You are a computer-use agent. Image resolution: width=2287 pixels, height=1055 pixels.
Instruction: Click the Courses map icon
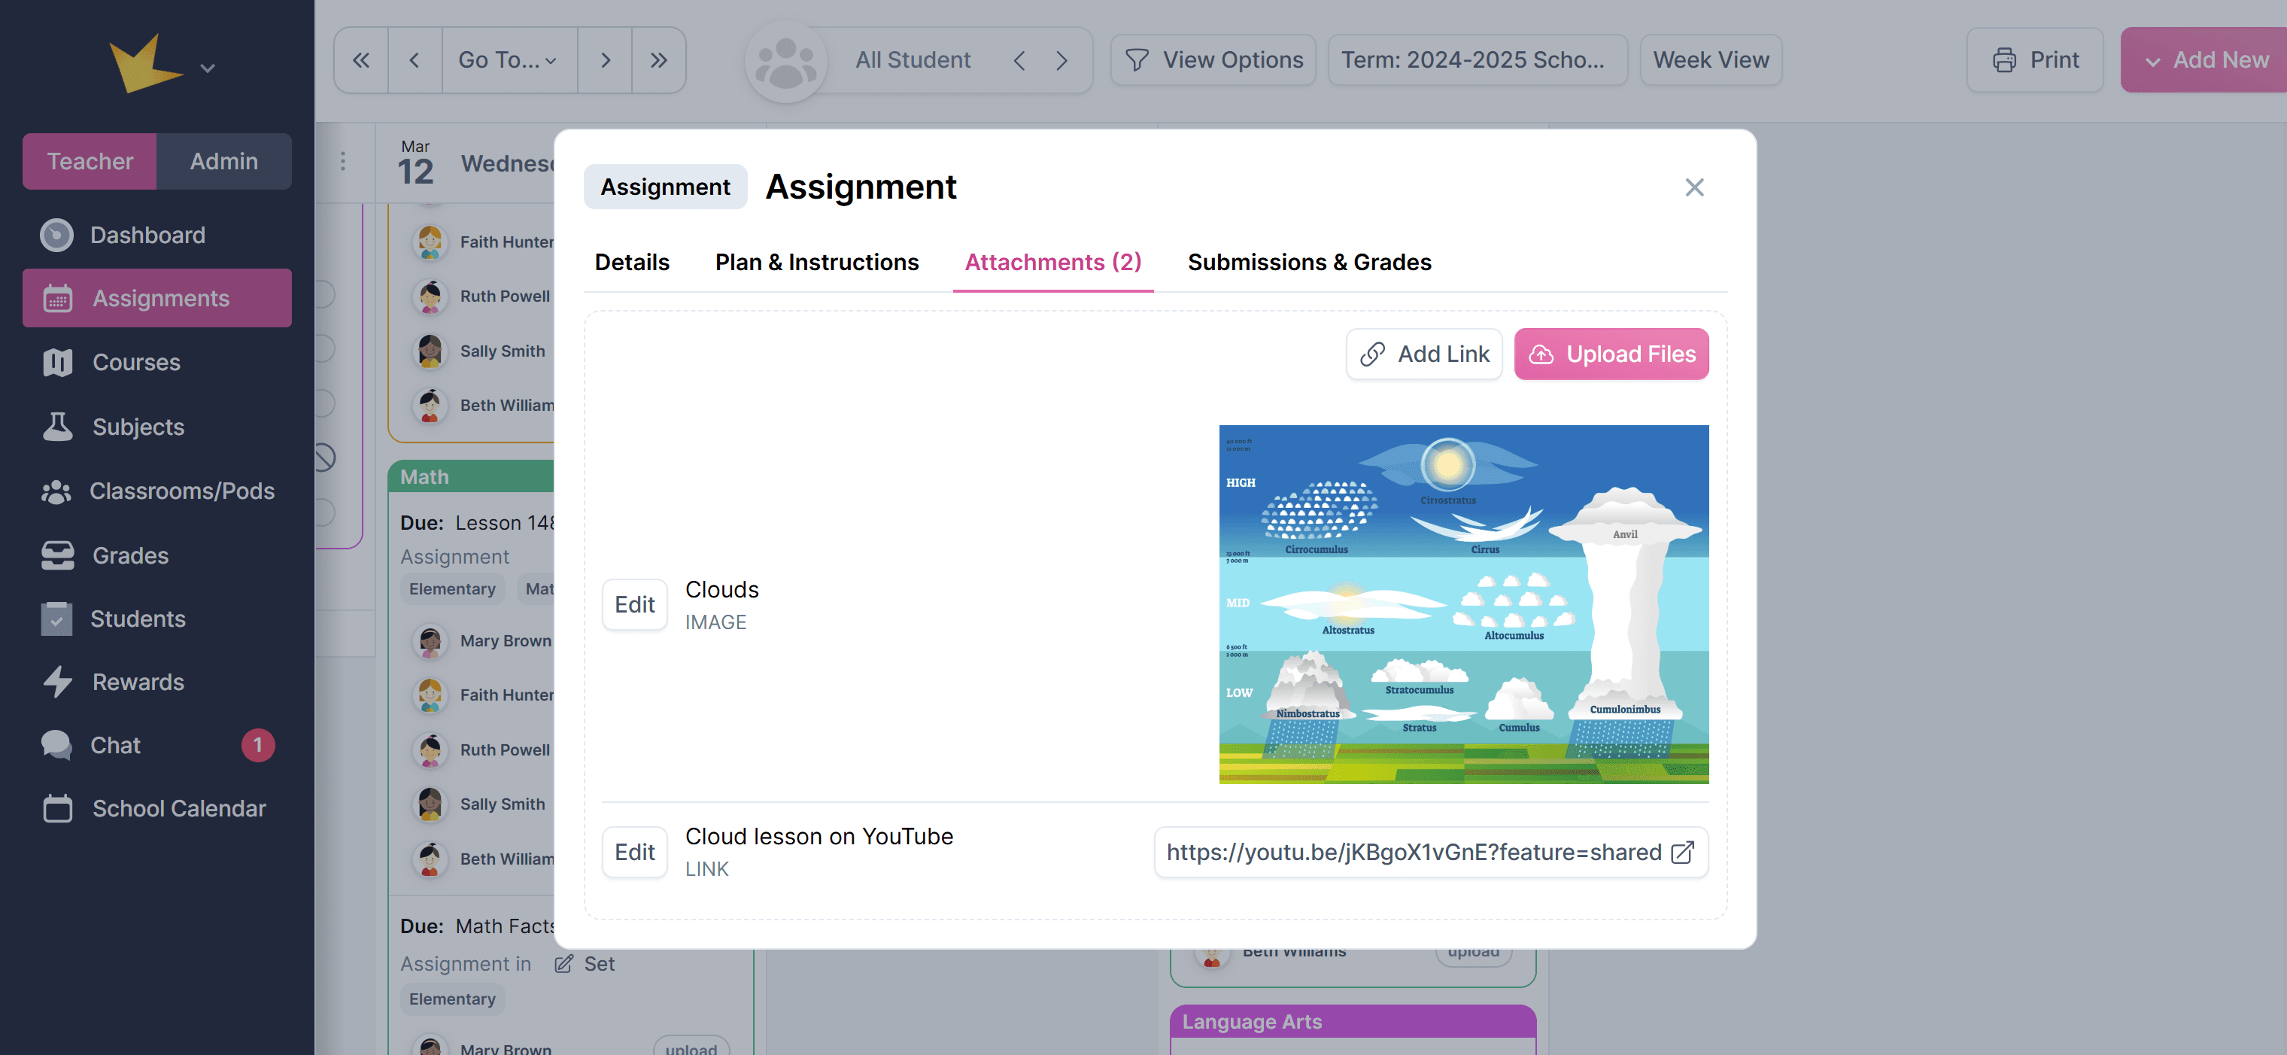pos(58,362)
